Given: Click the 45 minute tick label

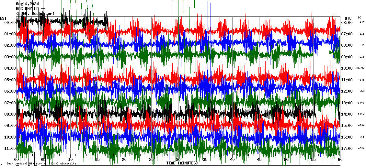Looking at the screenshot, I should point(259,160).
